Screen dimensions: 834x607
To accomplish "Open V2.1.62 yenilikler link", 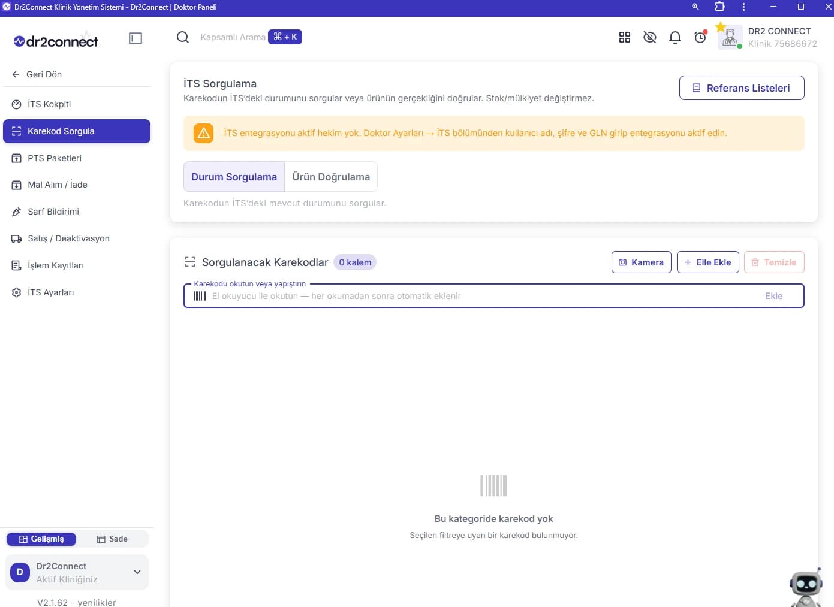I will [77, 602].
